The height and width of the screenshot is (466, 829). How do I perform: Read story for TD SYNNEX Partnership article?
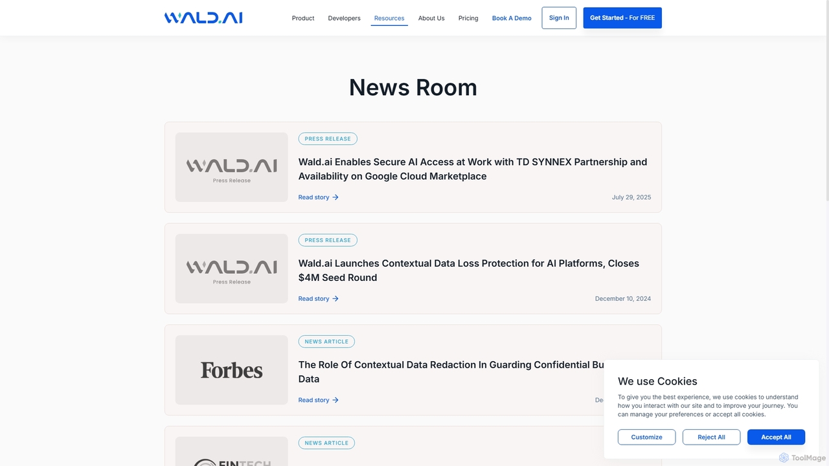point(314,197)
